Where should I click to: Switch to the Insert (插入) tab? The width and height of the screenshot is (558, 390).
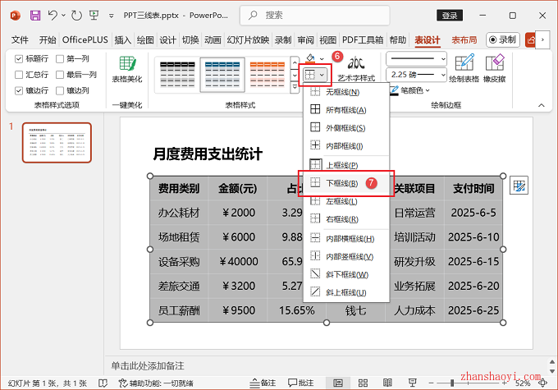pos(123,40)
